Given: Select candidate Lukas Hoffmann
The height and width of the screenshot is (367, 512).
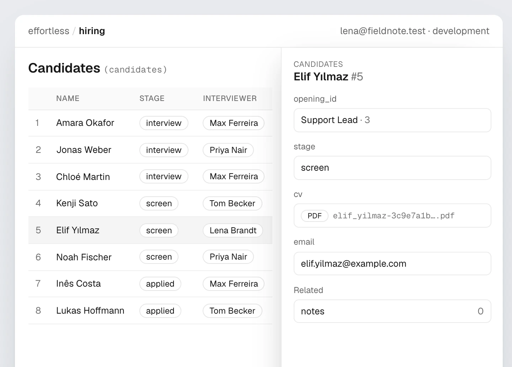Looking at the screenshot, I should click(90, 311).
